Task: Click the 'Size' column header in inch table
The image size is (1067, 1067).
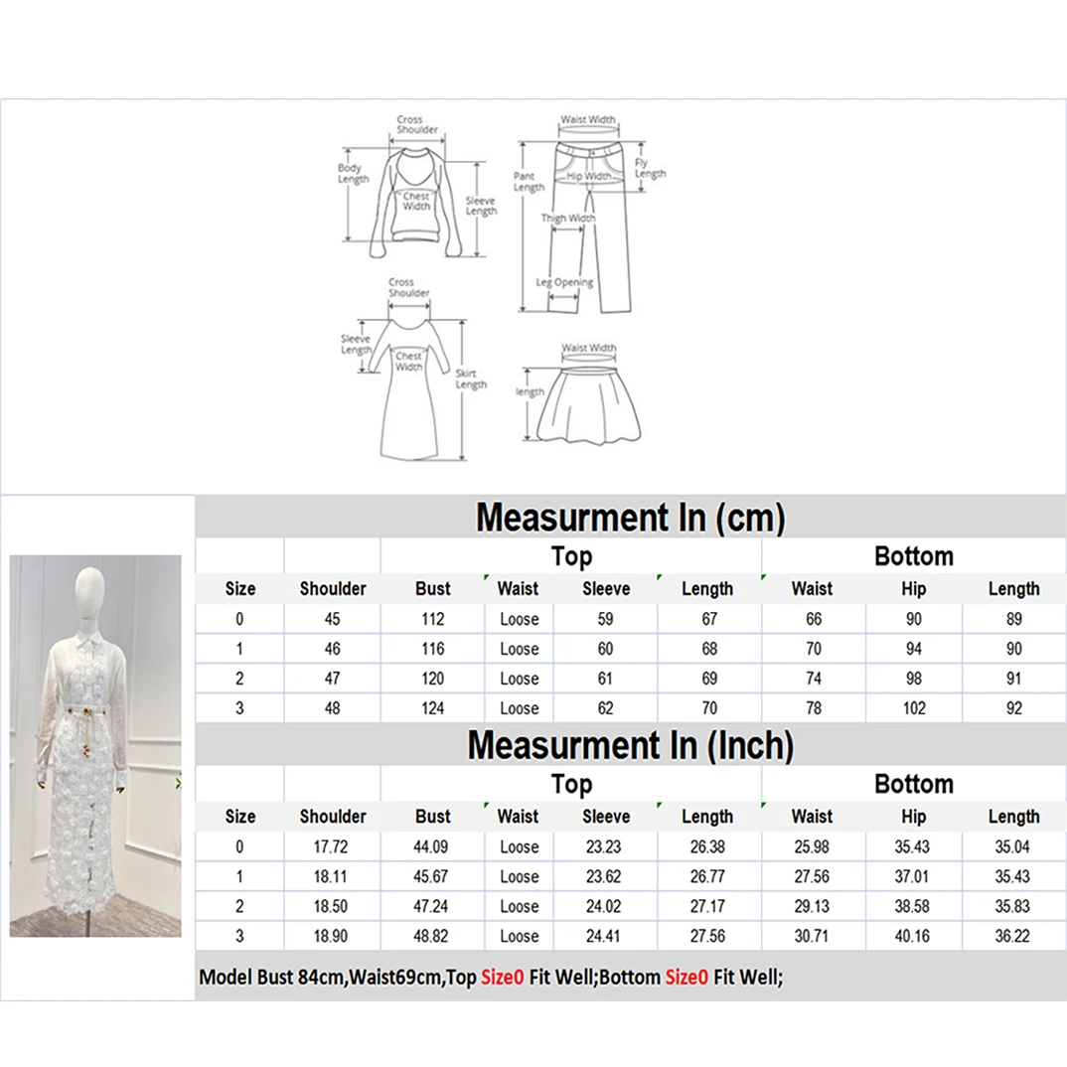Action: pyautogui.click(x=240, y=817)
